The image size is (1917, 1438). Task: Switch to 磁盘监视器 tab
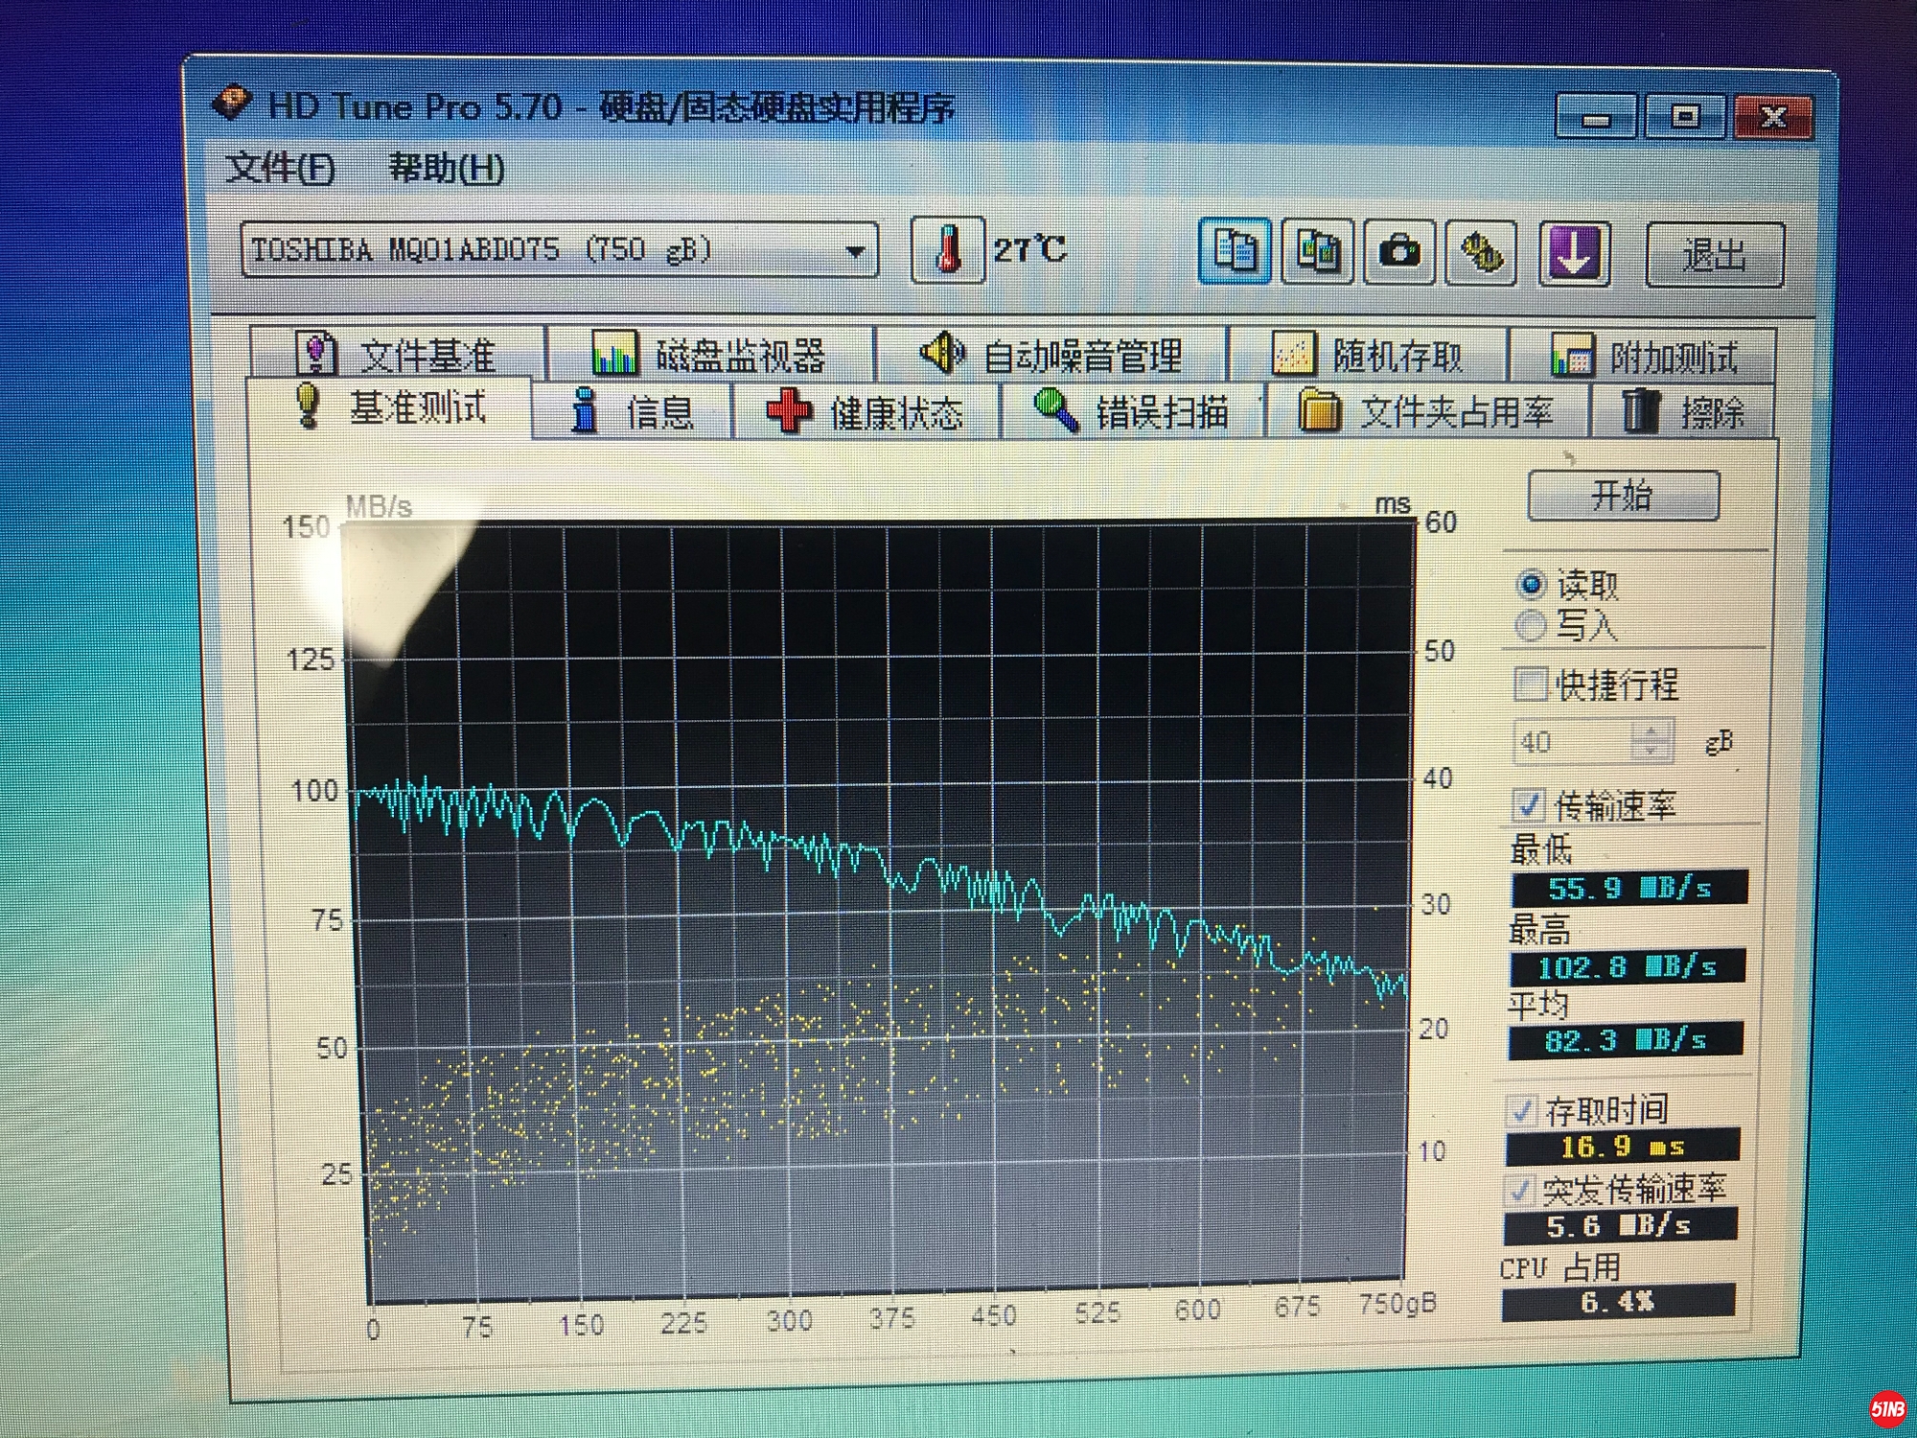(x=709, y=356)
